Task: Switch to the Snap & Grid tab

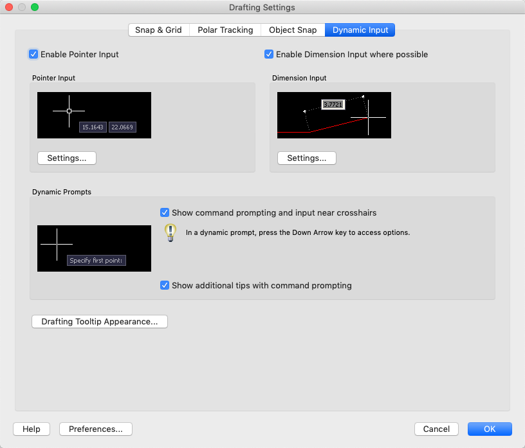Action: pyautogui.click(x=159, y=30)
